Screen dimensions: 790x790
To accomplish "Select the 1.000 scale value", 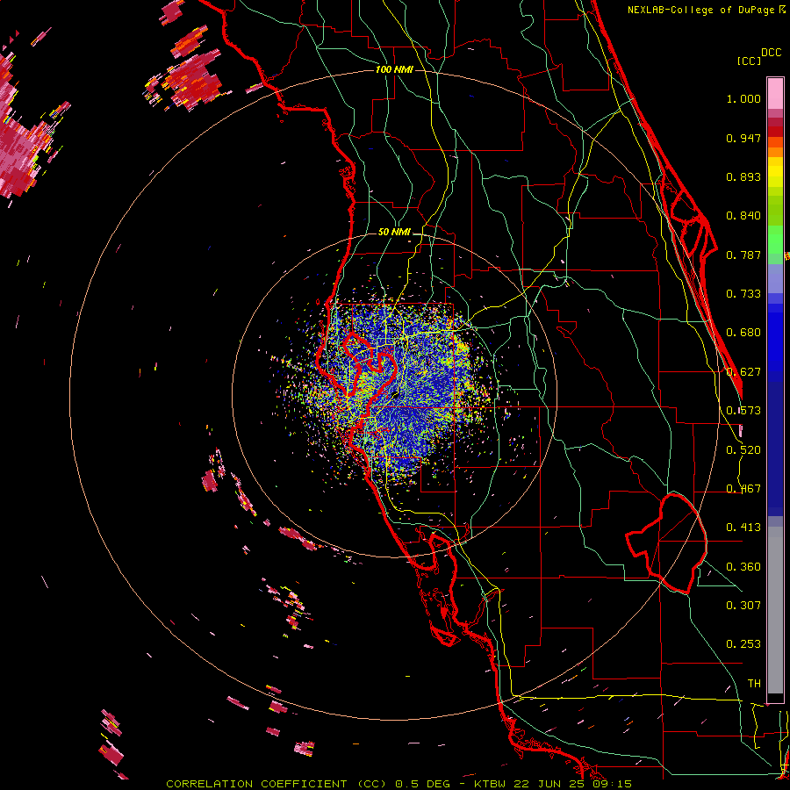I will 743,98.
